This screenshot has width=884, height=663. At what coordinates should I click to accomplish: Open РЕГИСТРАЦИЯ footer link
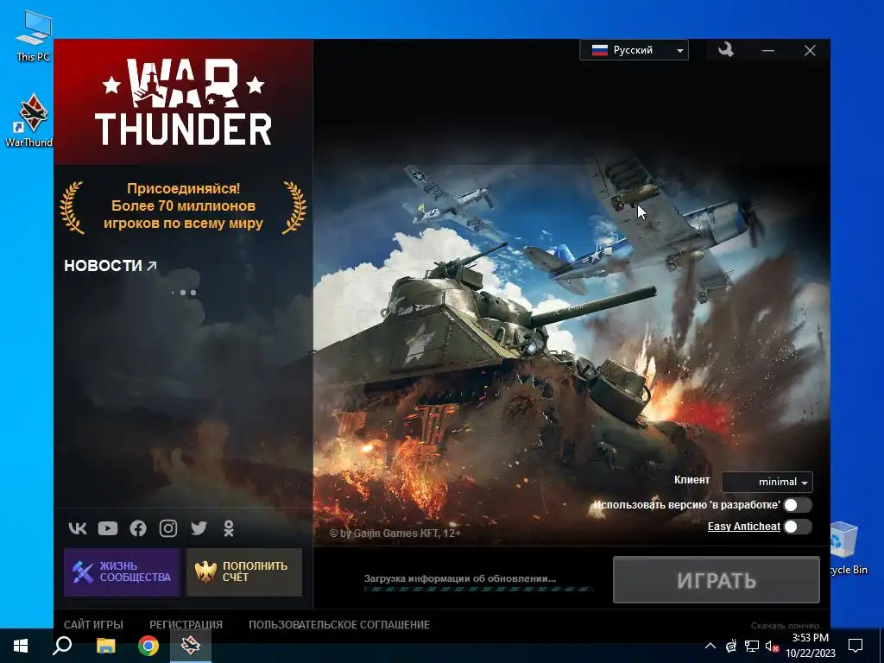186,625
